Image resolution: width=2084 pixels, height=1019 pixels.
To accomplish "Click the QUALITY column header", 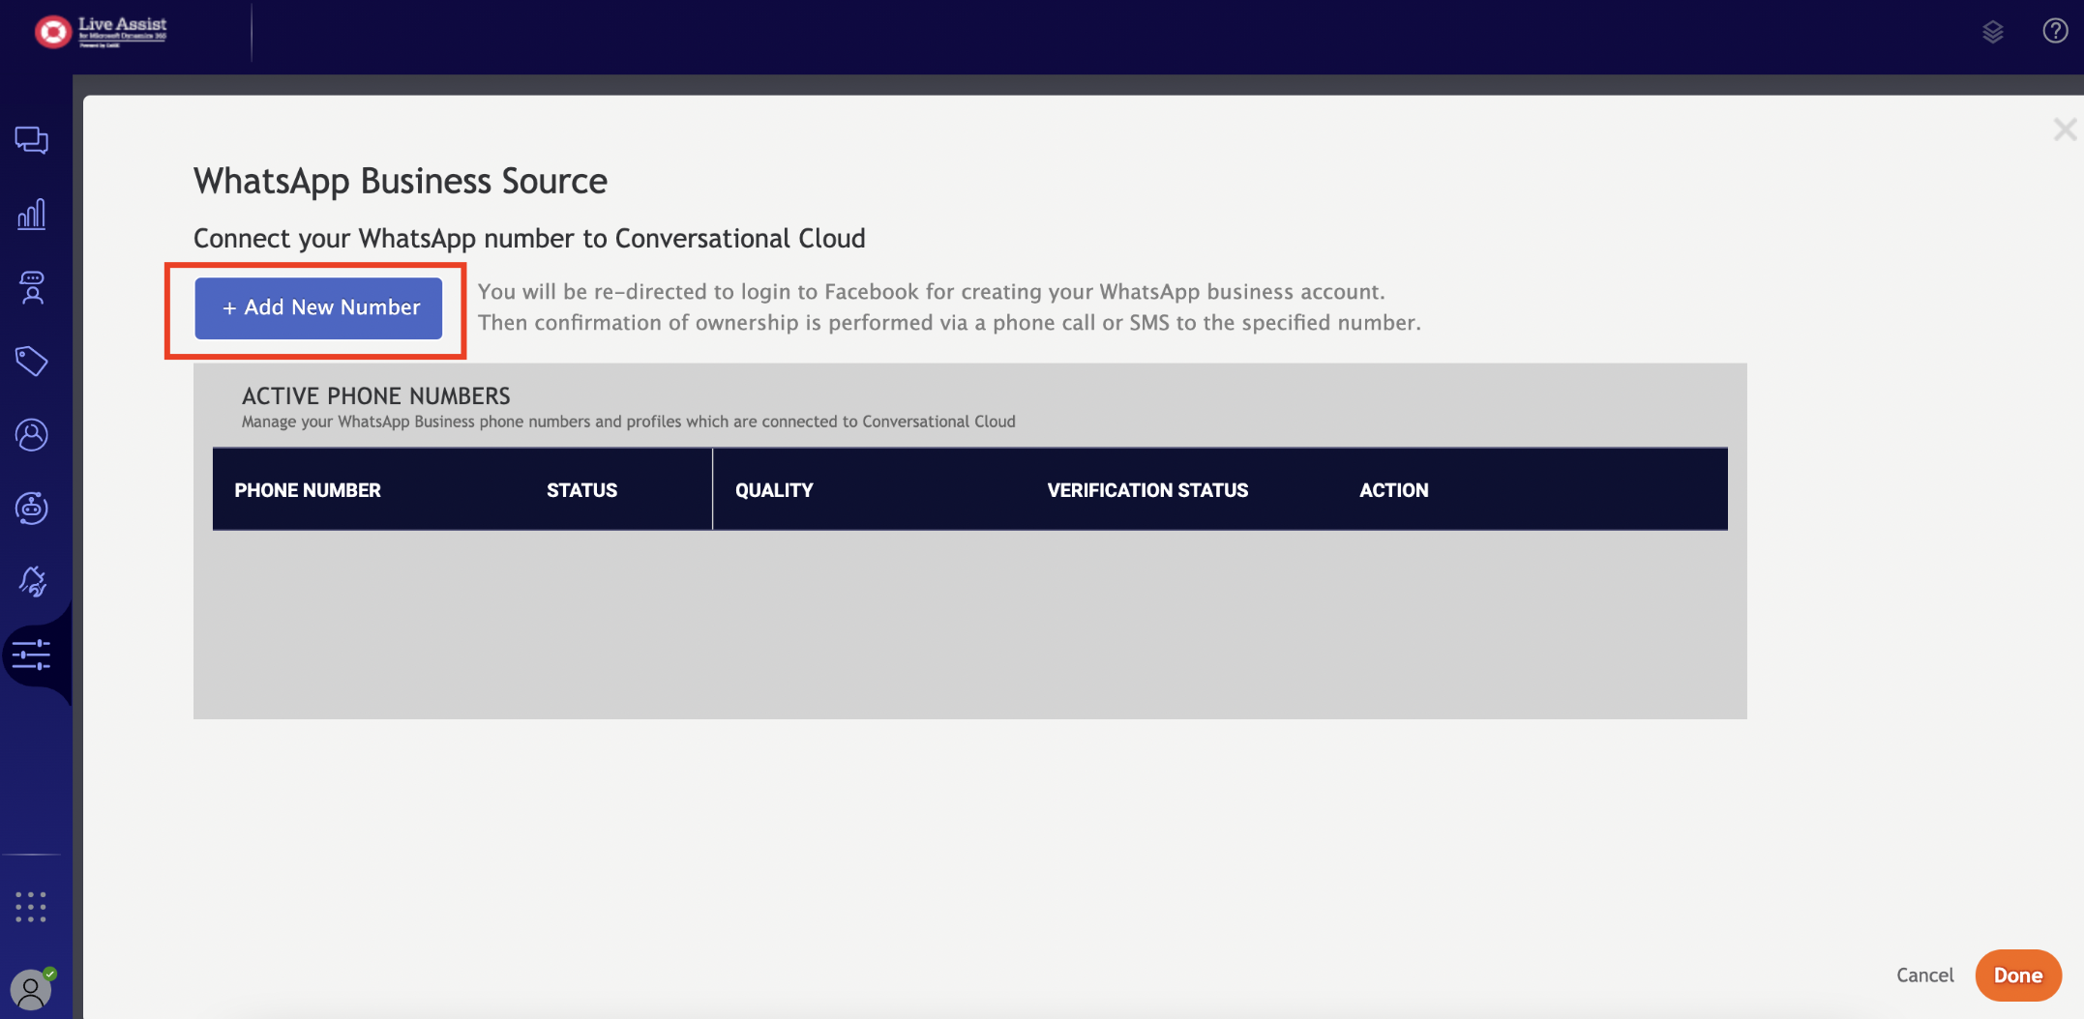I will pyautogui.click(x=774, y=490).
